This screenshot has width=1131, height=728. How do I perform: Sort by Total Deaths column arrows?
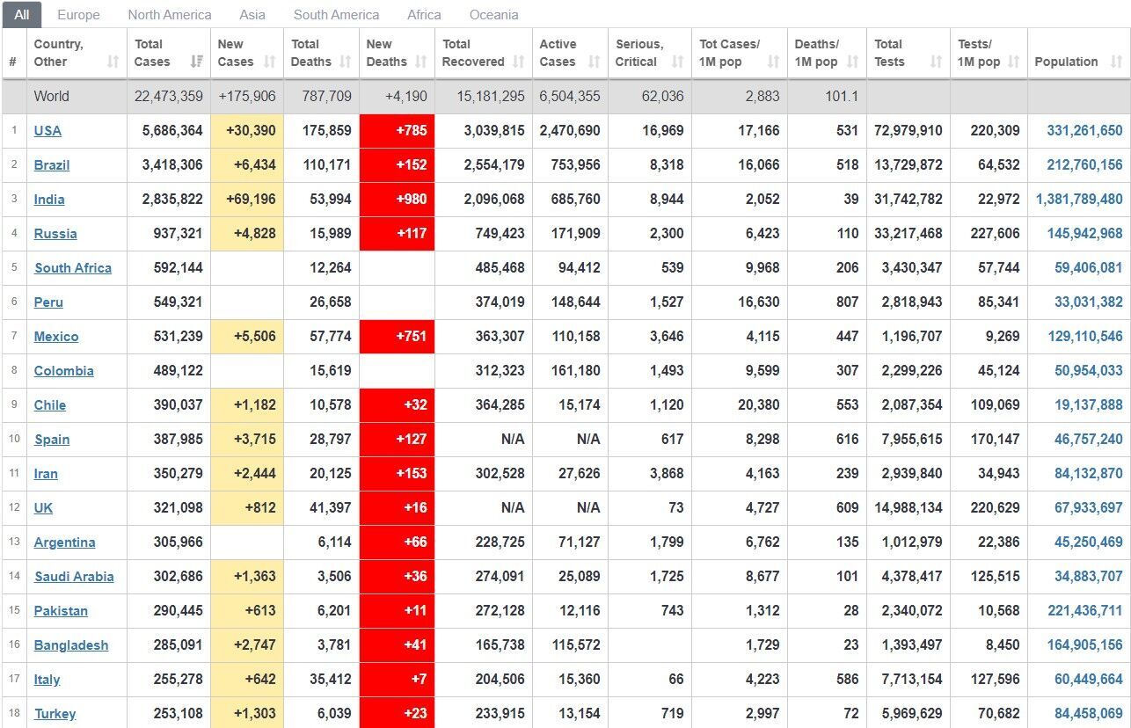[345, 62]
